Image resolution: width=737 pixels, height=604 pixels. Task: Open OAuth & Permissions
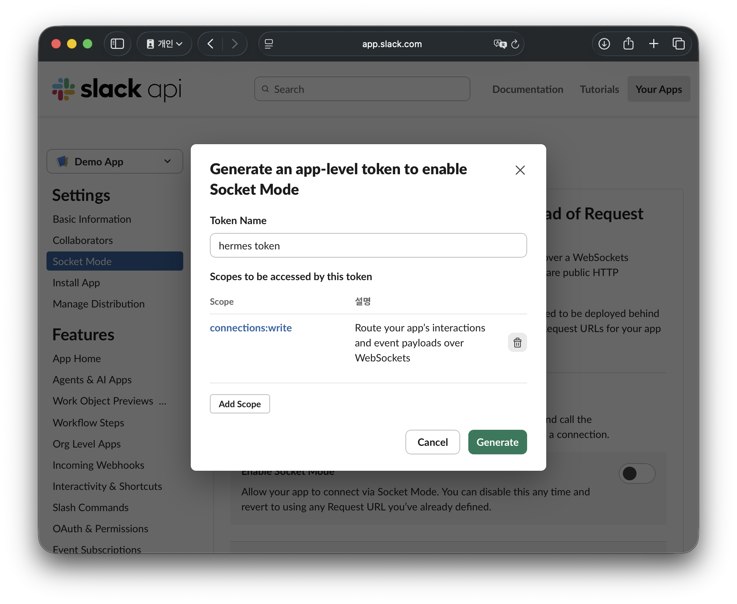100,529
